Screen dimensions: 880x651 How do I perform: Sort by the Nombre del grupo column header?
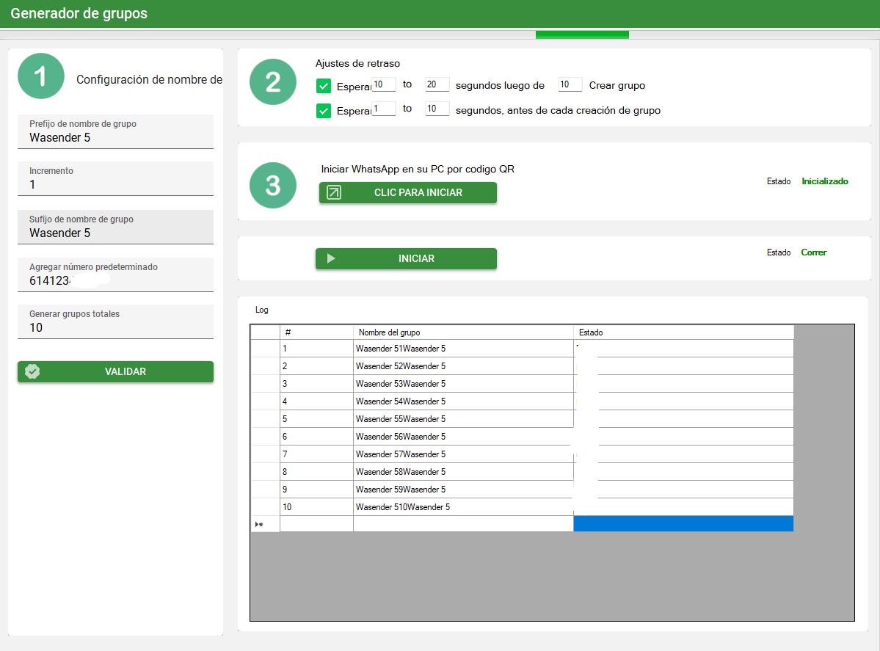[x=462, y=332]
